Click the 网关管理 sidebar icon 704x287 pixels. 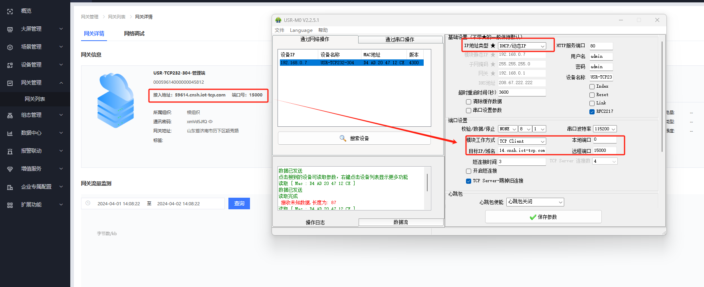tap(10, 83)
